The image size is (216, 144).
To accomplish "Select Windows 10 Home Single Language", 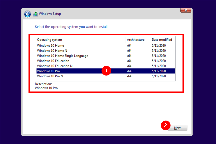I will point(106,56).
